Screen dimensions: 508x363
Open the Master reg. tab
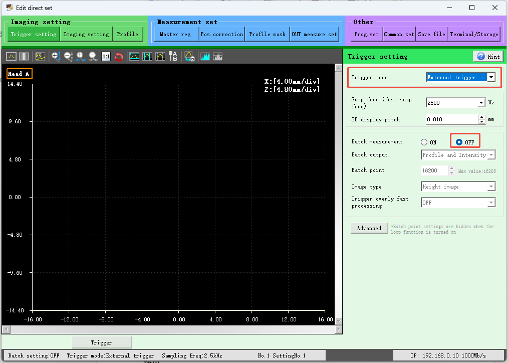(x=176, y=34)
